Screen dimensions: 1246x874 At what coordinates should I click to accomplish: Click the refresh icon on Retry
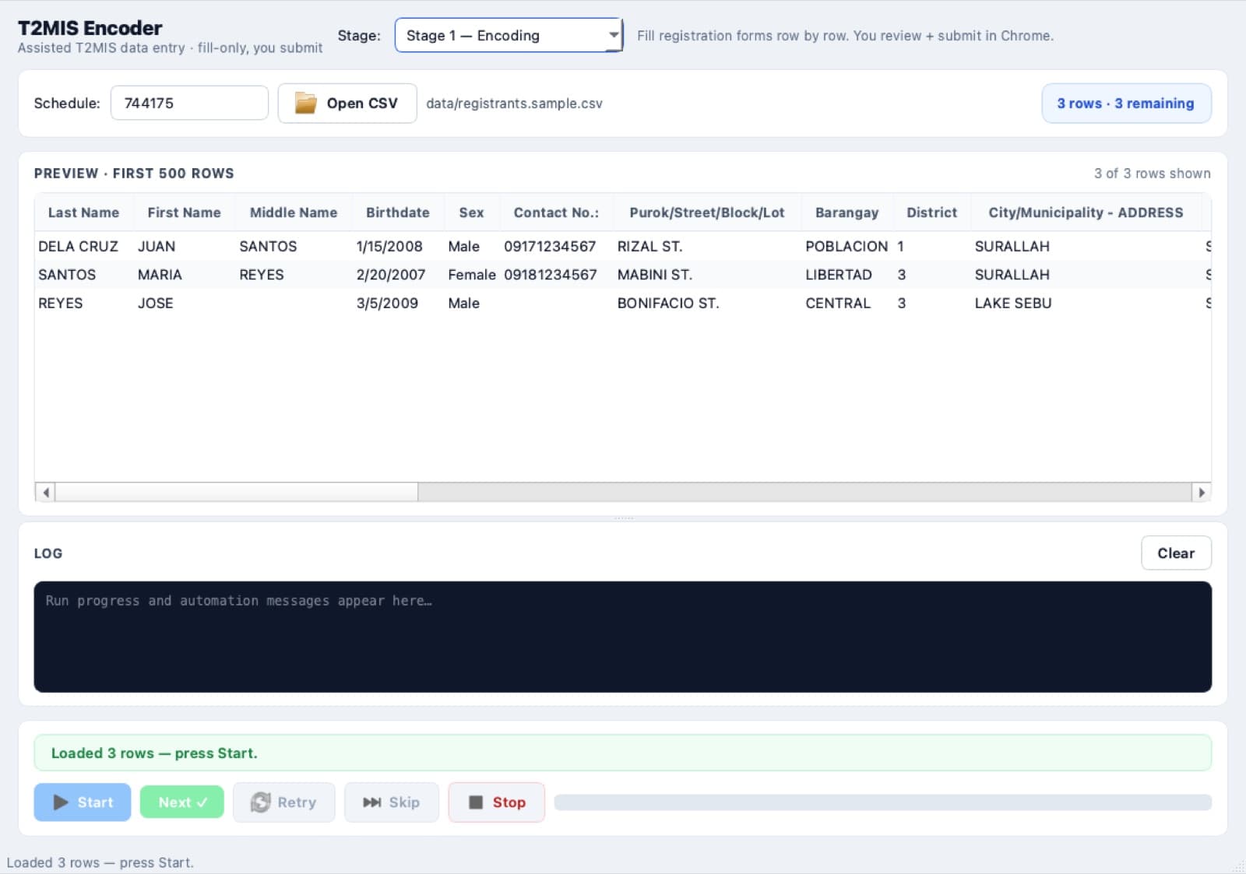pyautogui.click(x=260, y=802)
